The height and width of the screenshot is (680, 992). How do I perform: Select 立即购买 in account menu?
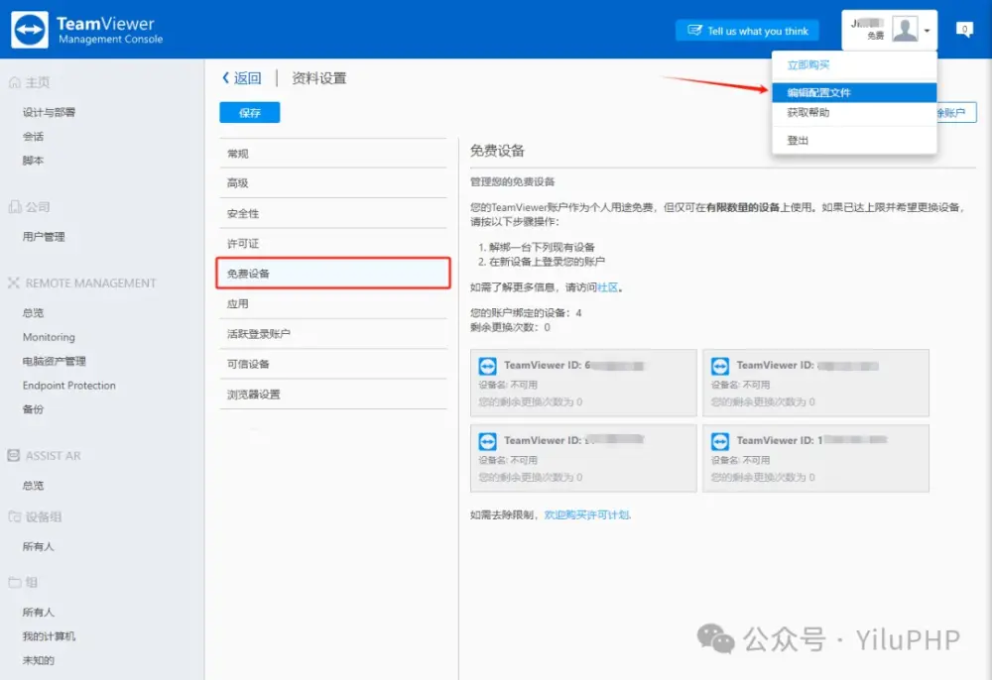tap(807, 65)
